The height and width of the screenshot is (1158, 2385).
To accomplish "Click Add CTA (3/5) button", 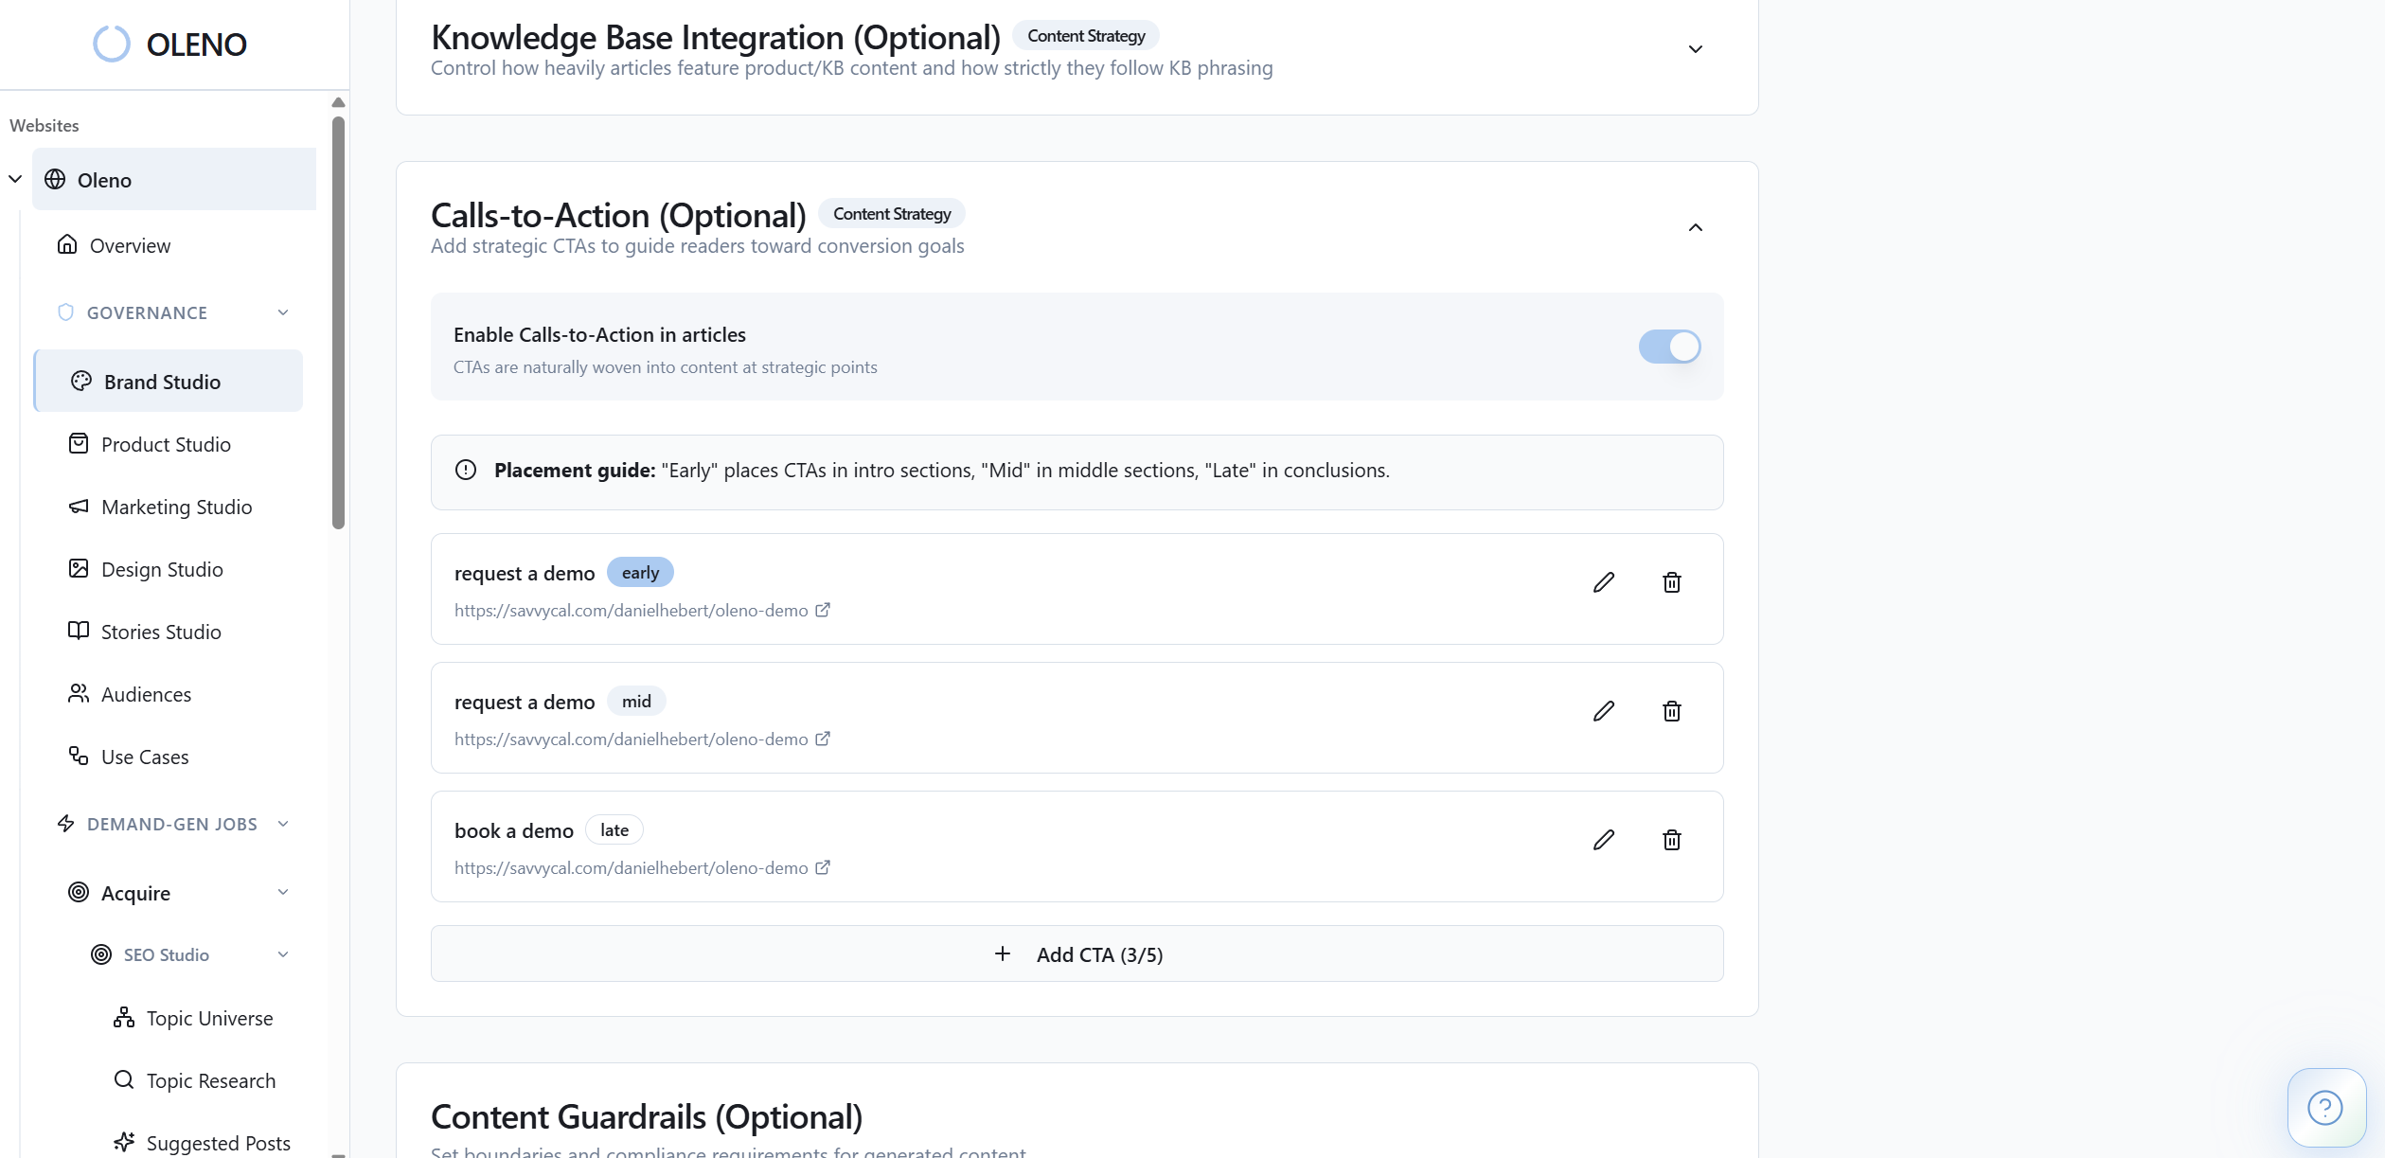I will 1077,954.
